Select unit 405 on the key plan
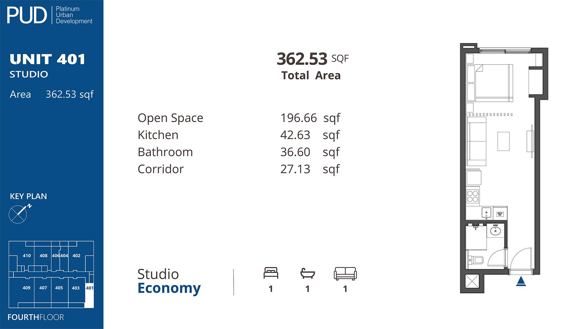Viewport: 584px width, 329px height. point(59,288)
